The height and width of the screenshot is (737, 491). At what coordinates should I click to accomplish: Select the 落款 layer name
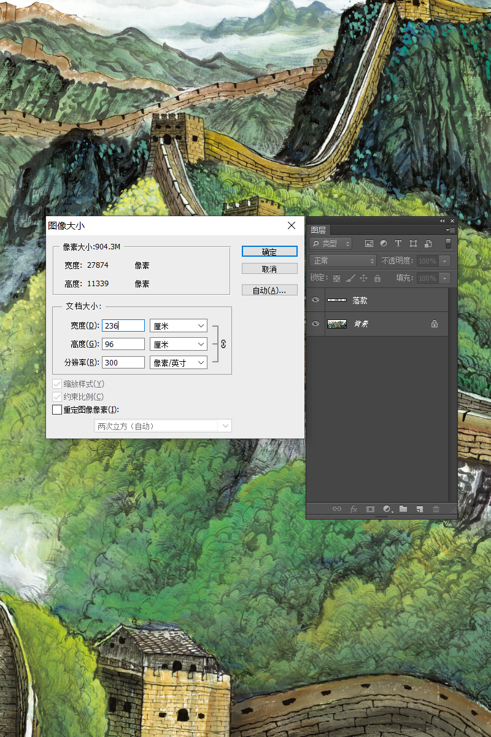(x=360, y=300)
